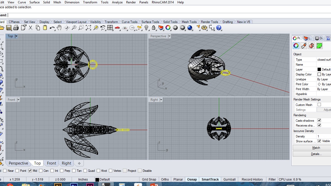The height and width of the screenshot is (186, 331).
Task: Enable the Cen osnap checkbox
Action: [x=41, y=171]
